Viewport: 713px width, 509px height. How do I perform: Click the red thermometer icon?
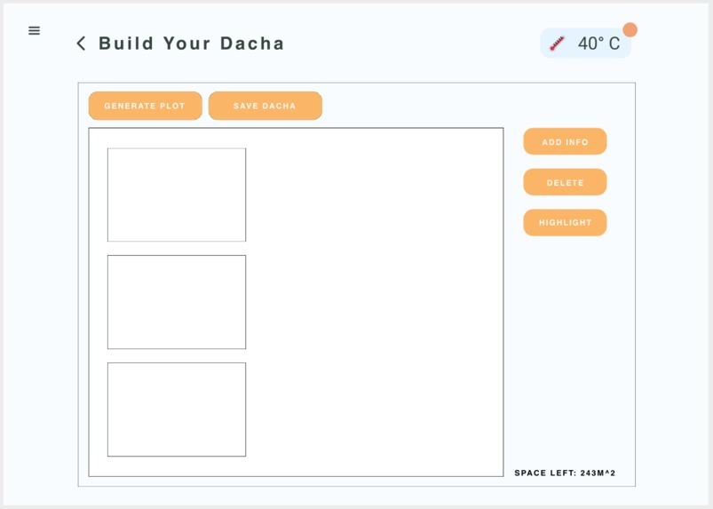(557, 44)
